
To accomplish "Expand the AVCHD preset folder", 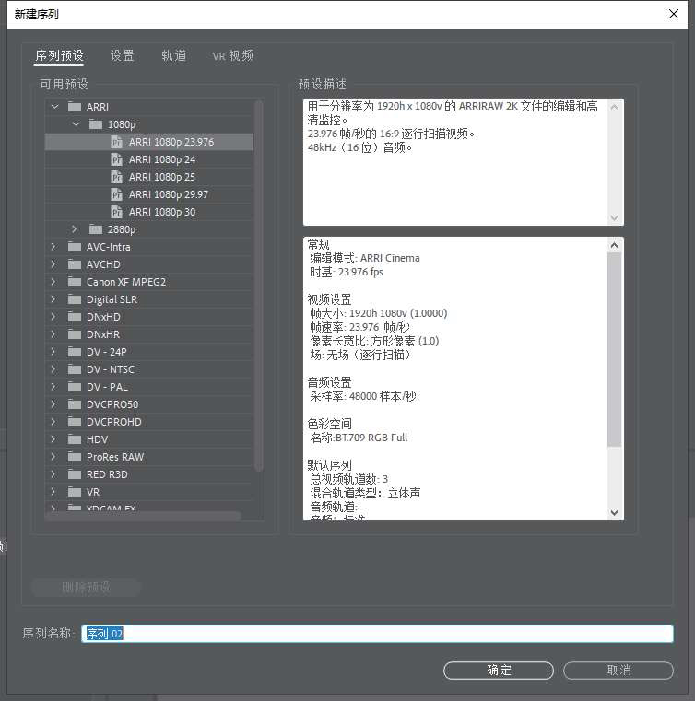I will [x=53, y=264].
